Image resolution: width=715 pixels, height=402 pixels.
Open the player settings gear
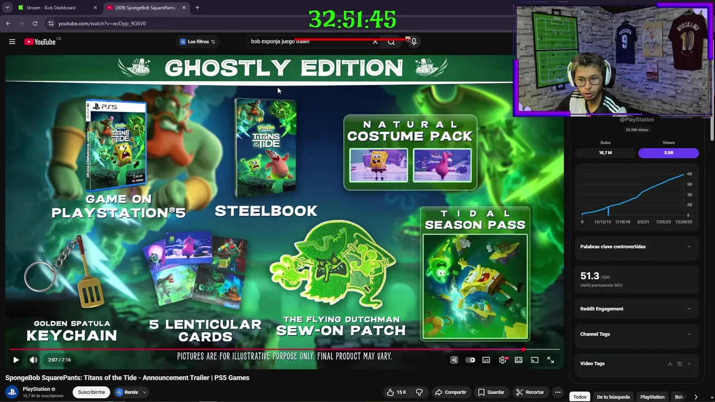[x=502, y=360]
